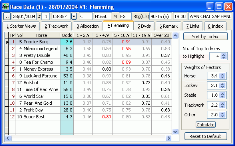Click the odds cell 40.0 for Pretty Double
This screenshot has width=235, height=146.
pyautogui.click(x=67, y=55)
